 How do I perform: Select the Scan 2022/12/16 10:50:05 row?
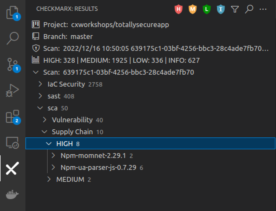tap(150, 48)
